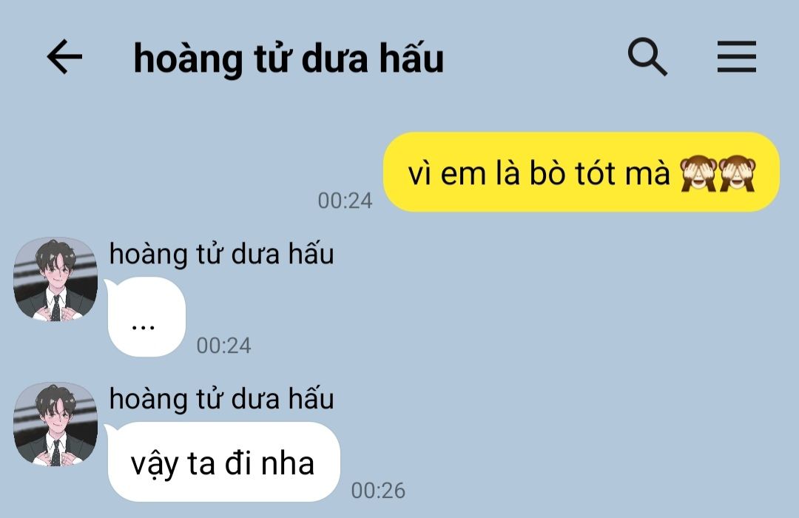The image size is (799, 518).
Task: Click the 00:26 timestamp
Action: coord(378,491)
